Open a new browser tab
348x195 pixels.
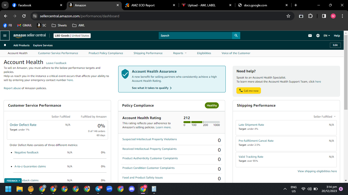point(296,5)
